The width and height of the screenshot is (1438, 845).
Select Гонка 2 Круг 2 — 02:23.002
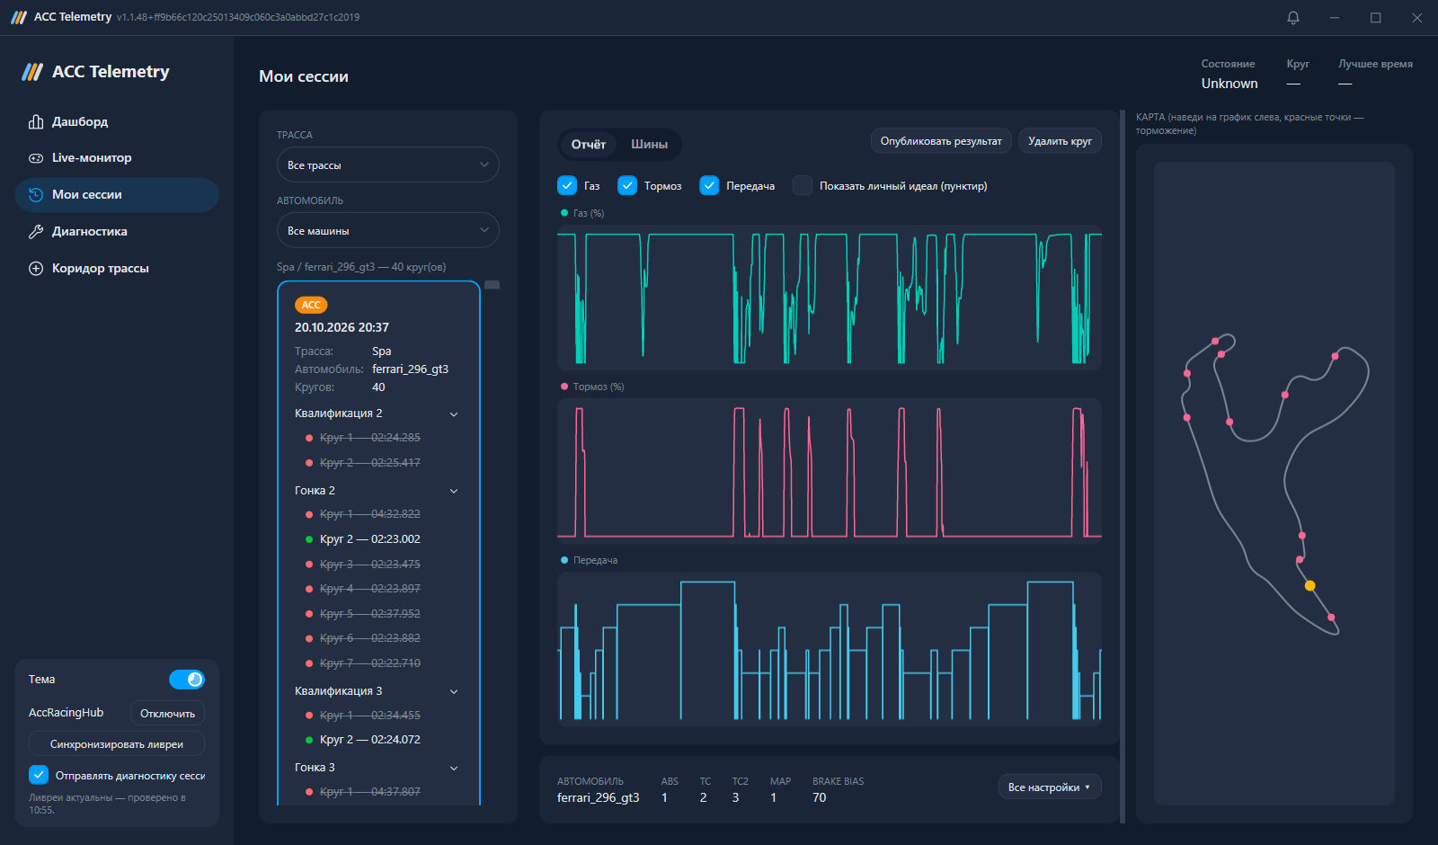click(370, 539)
